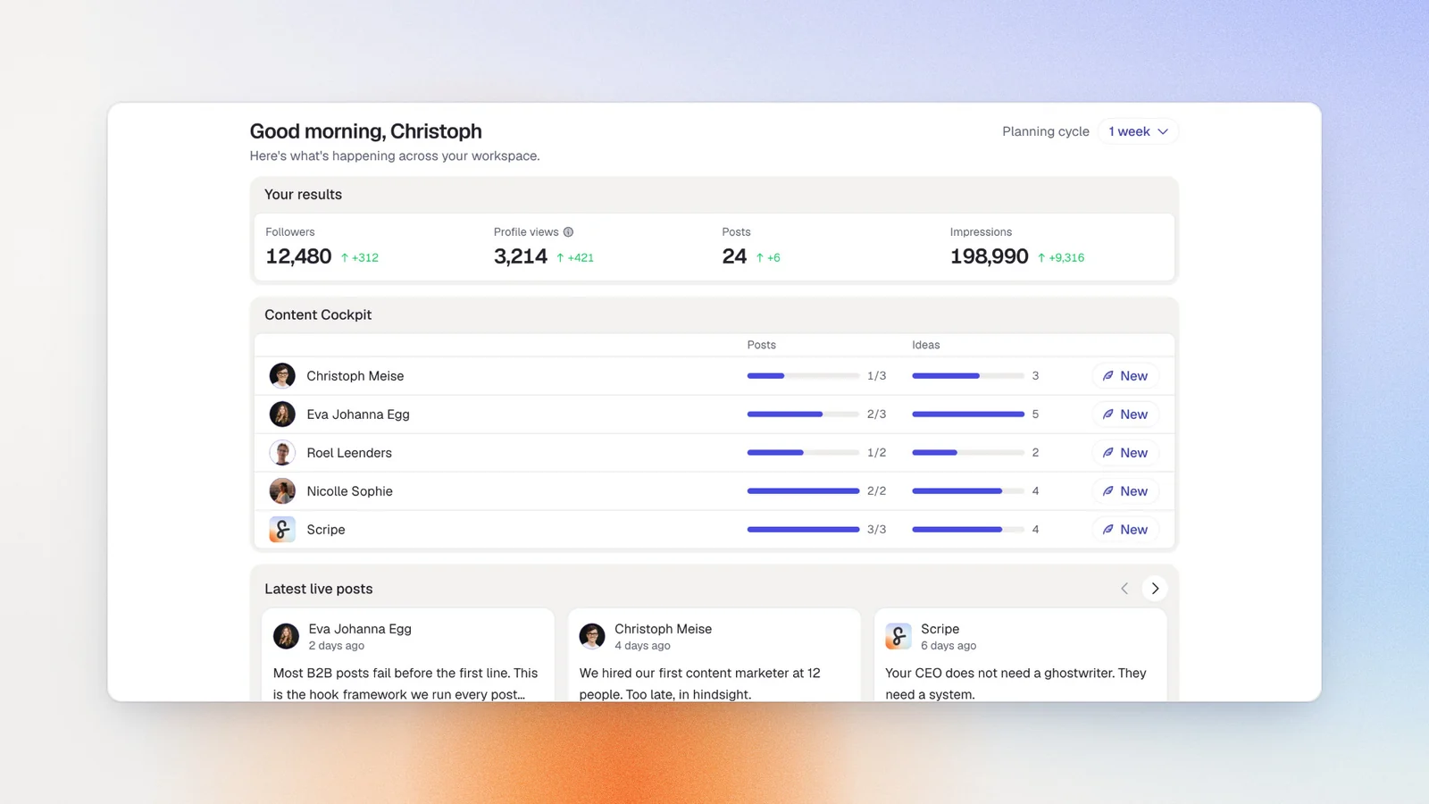Click the info icon beside Profile views
The height and width of the screenshot is (804, 1429).
pyautogui.click(x=568, y=232)
